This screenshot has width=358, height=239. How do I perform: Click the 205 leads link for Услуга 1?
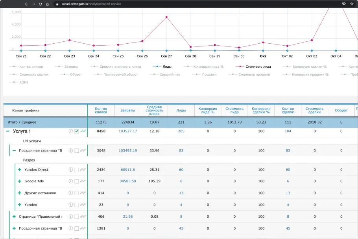181,131
